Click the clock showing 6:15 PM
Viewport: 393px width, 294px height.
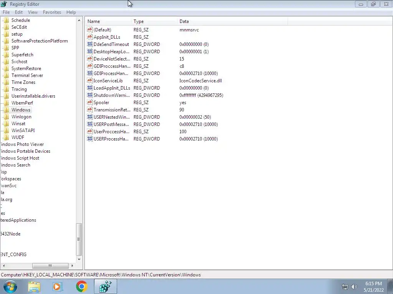373,284
